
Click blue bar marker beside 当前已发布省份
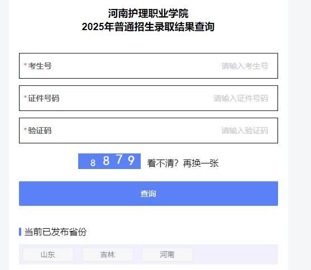click(20, 232)
